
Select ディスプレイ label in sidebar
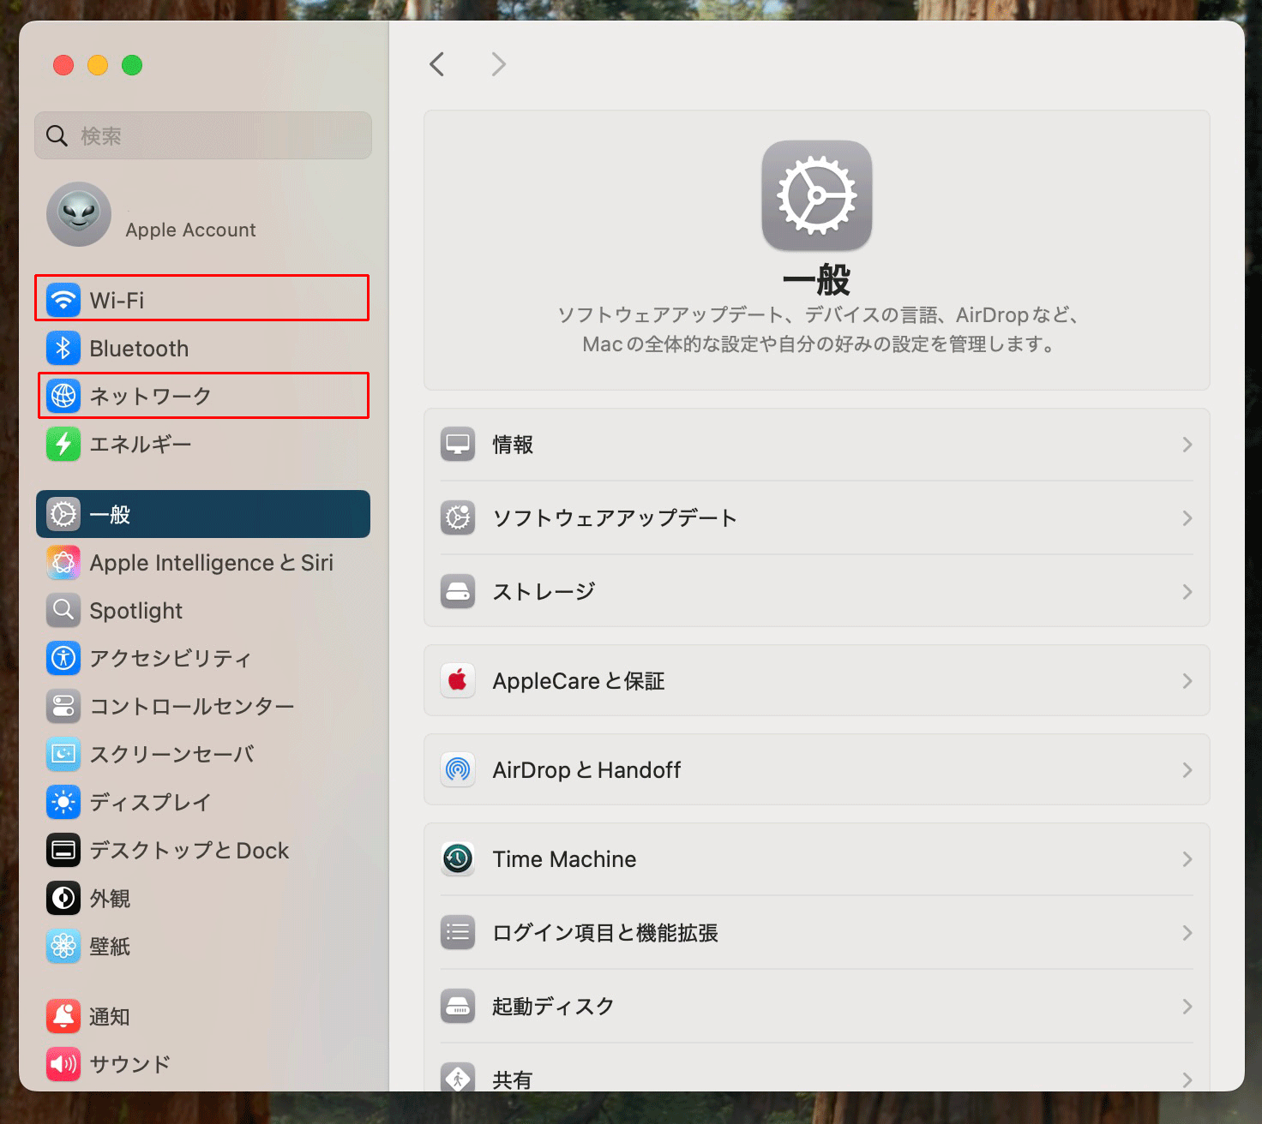(150, 802)
